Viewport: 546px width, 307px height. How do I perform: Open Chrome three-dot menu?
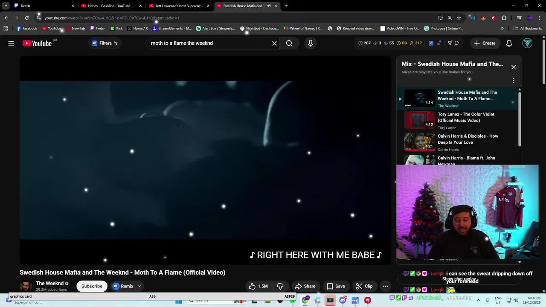(x=540, y=18)
